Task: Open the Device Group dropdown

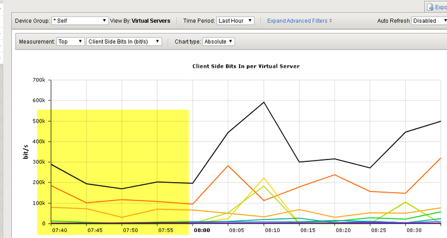Action: [x=80, y=21]
